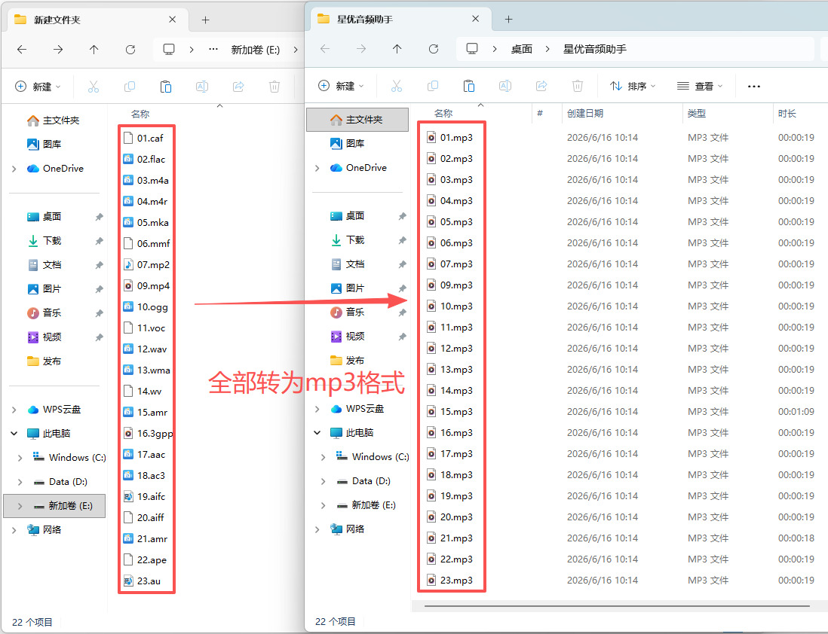The height and width of the screenshot is (634, 828).
Task: Select file 23.mp3
Action: (450, 581)
